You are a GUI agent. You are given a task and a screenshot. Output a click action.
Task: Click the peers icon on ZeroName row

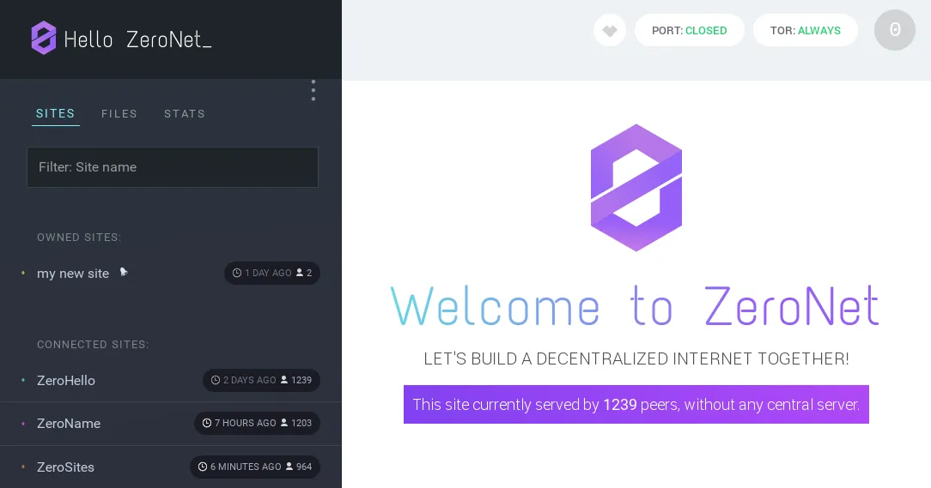(x=284, y=423)
